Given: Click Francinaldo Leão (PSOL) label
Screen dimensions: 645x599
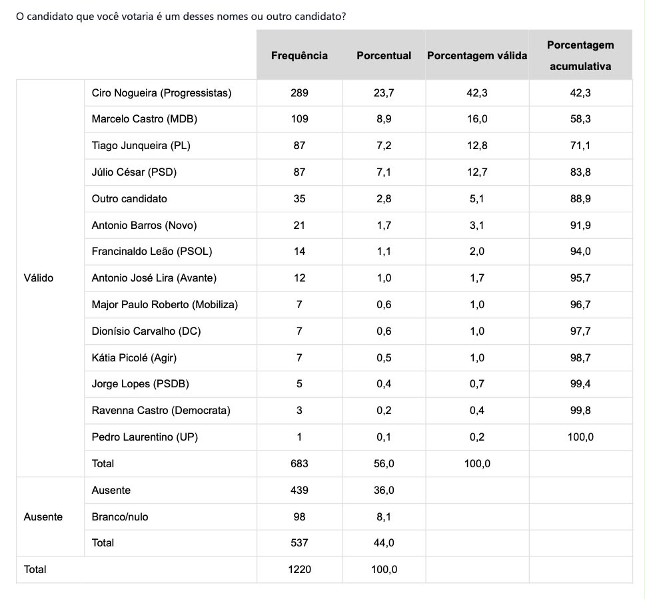Looking at the screenshot, I should pyautogui.click(x=152, y=252).
